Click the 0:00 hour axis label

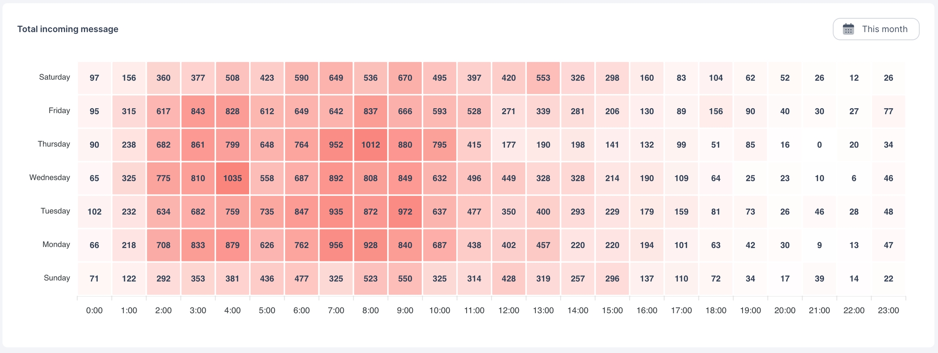(94, 310)
